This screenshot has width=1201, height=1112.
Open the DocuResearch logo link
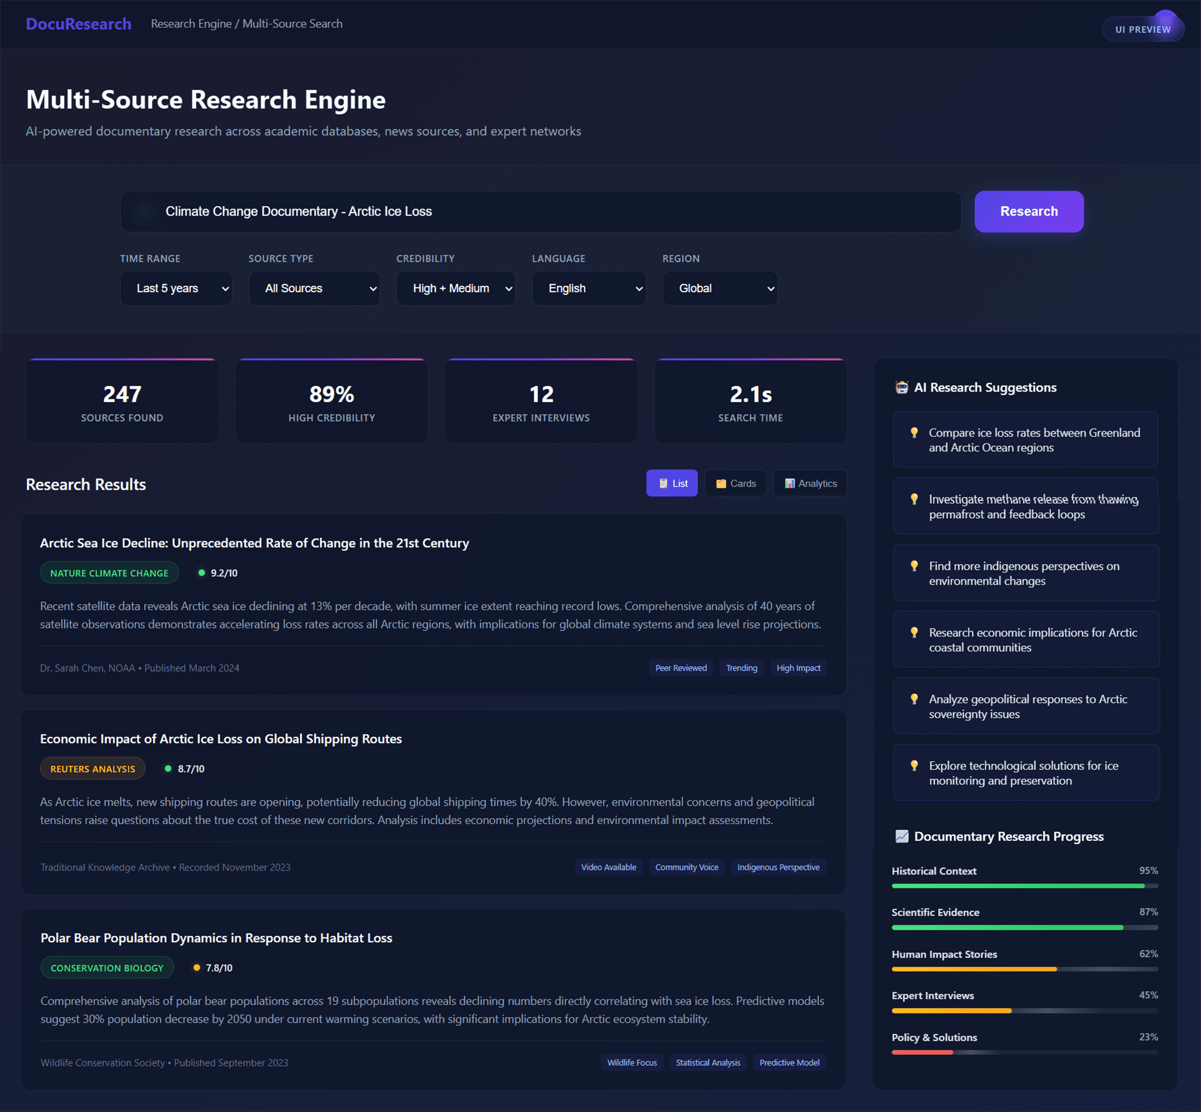tap(78, 24)
